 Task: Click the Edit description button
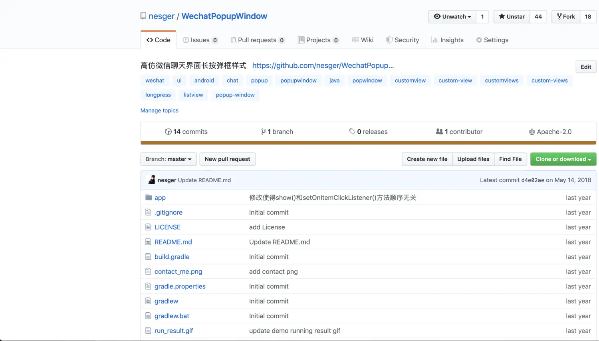point(586,67)
